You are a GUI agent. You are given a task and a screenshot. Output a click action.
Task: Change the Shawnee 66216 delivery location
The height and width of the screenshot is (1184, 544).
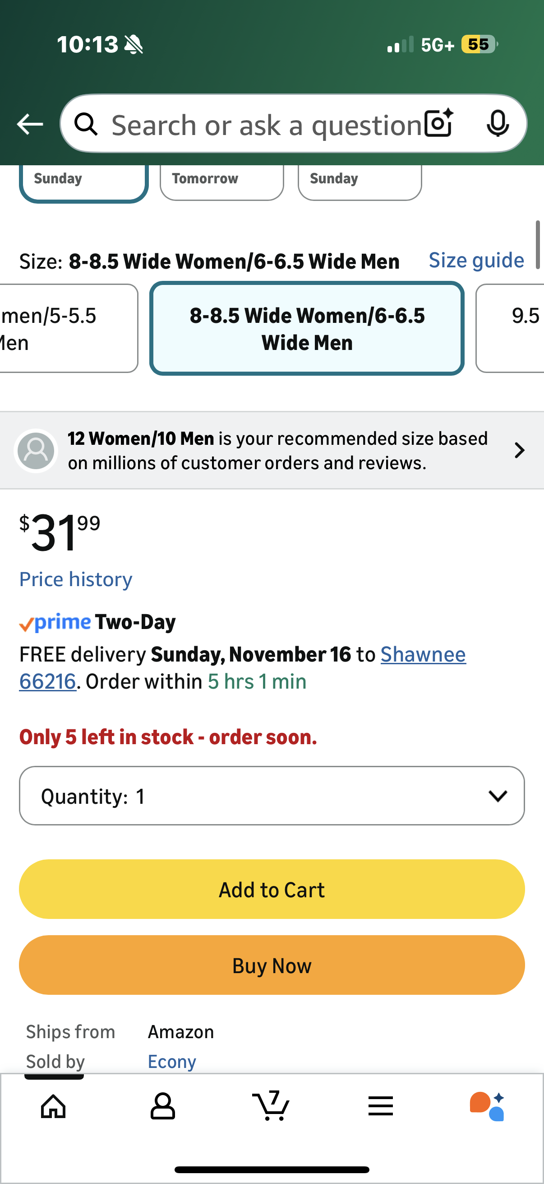point(423,654)
